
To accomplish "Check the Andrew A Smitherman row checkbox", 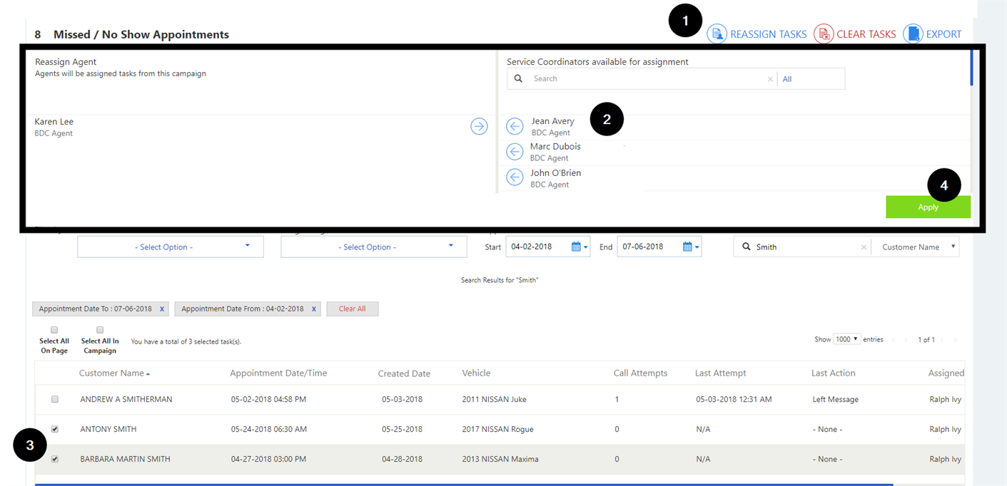I will tap(55, 400).
